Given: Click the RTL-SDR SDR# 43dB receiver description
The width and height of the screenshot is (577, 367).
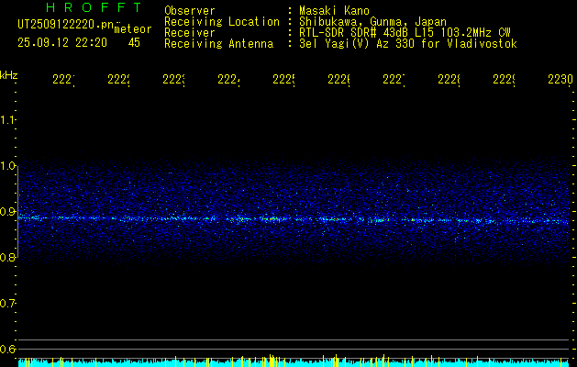Looking at the screenshot, I should tap(405, 33).
